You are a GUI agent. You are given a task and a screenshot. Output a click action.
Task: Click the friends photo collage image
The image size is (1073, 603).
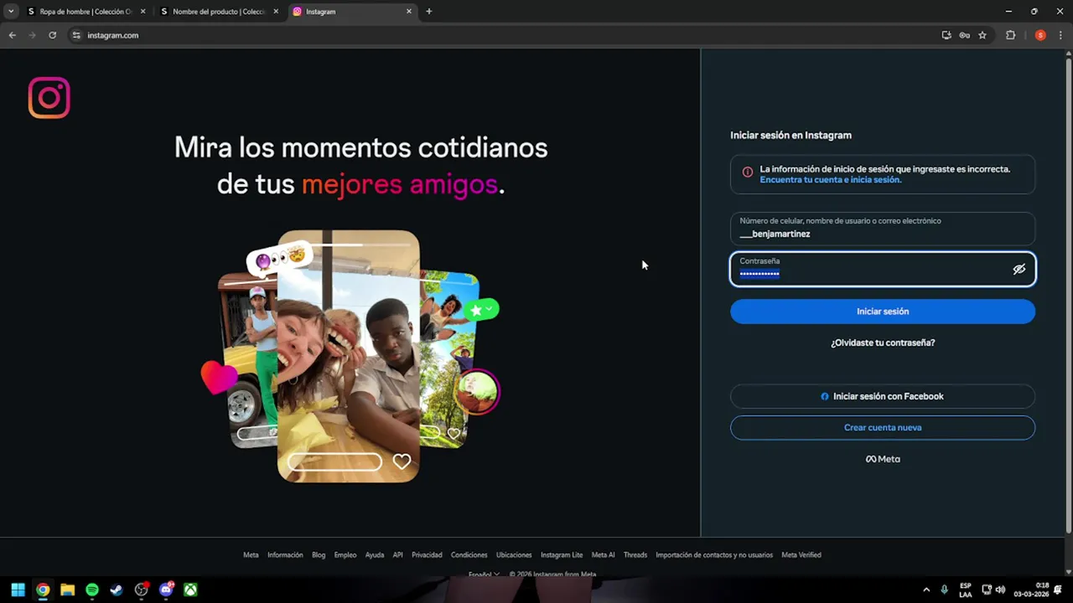pyautogui.click(x=350, y=356)
